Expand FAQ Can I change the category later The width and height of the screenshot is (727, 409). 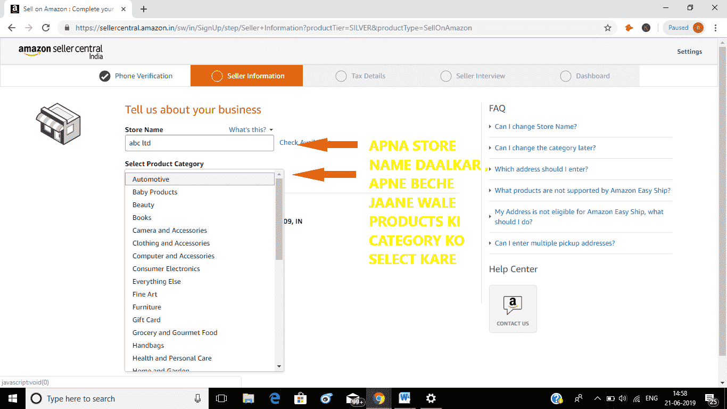[545, 148]
